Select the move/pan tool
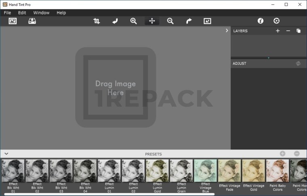This screenshot has width=307, height=196. [152, 21]
